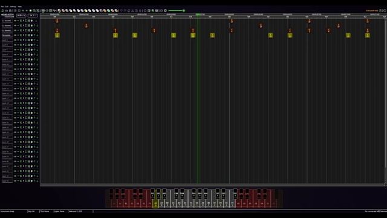
Task: Select the Banjo instrument icon
Action: coord(112,11)
